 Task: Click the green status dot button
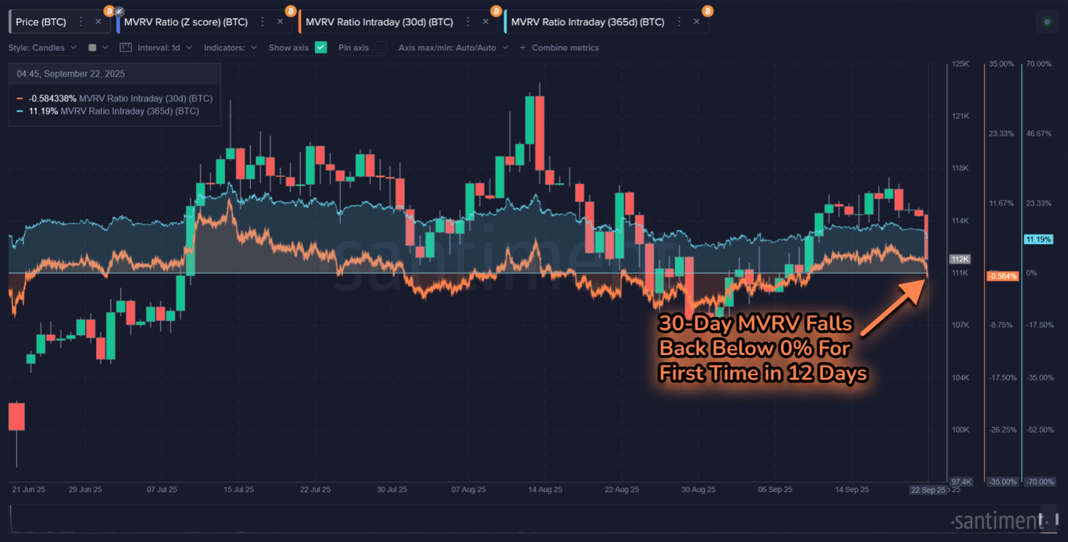1047,22
